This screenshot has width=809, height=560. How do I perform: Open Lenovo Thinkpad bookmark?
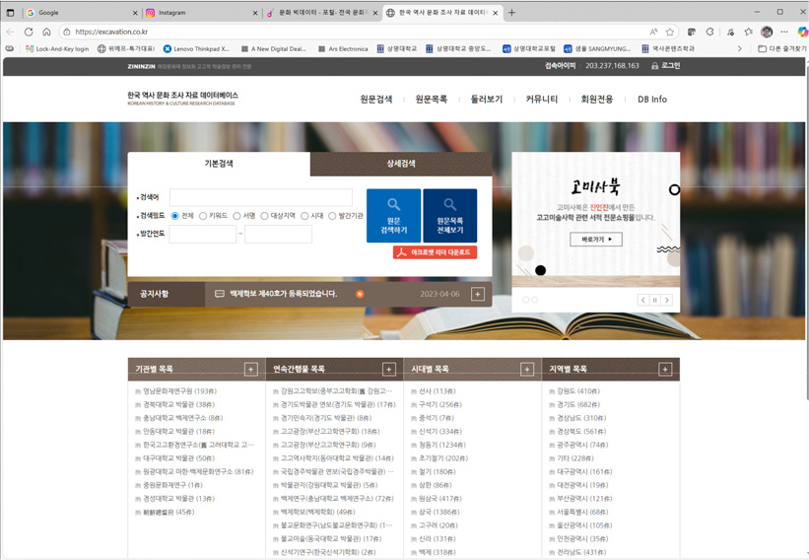[x=196, y=49]
